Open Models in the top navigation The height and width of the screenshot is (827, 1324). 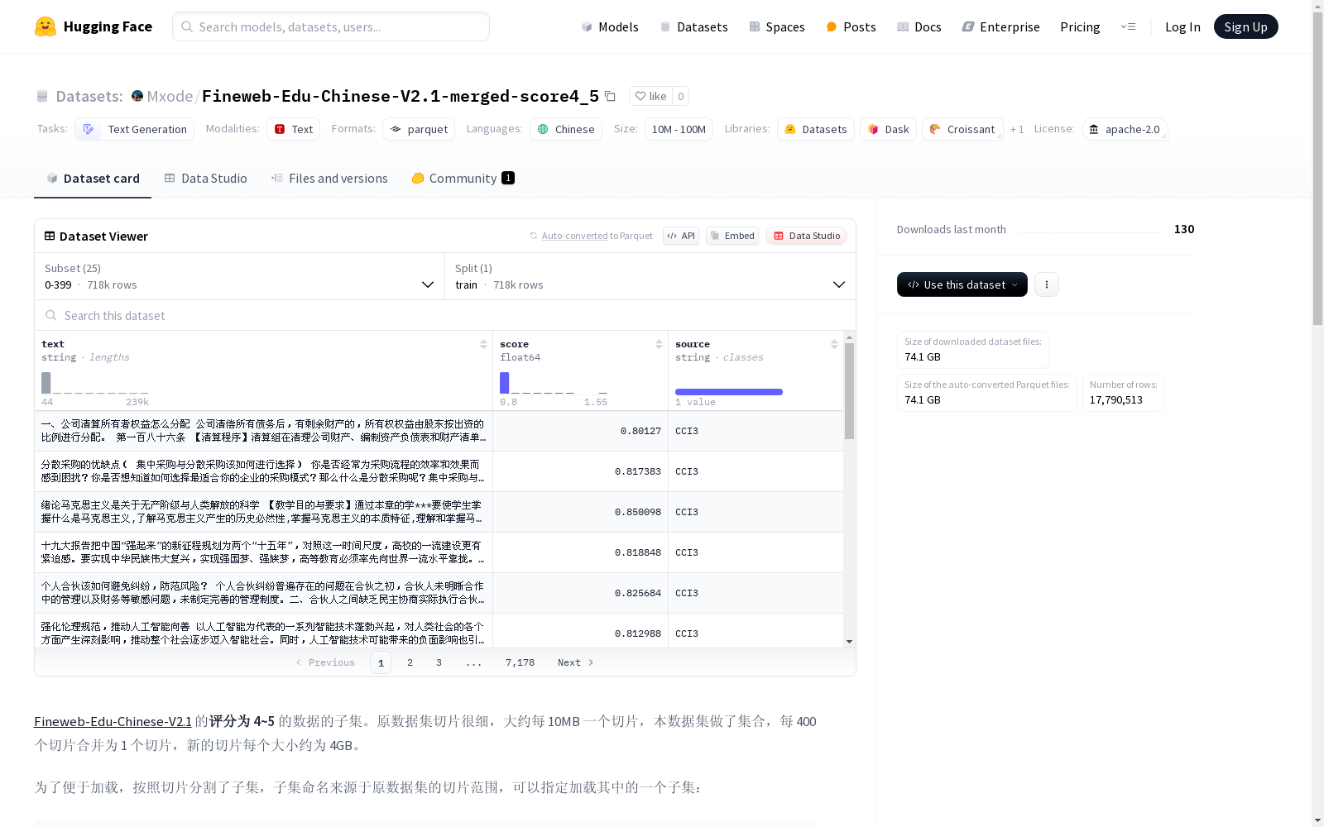[610, 26]
